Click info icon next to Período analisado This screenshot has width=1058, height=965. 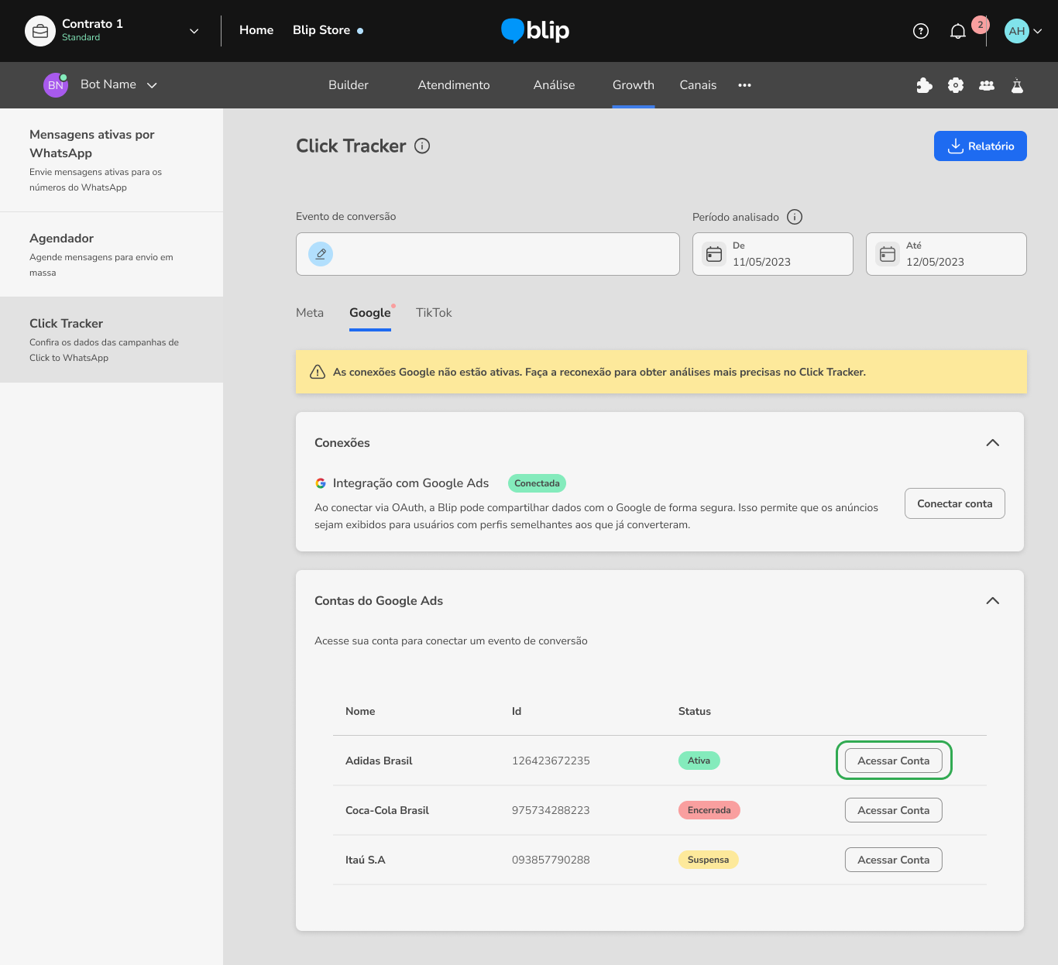pyautogui.click(x=795, y=217)
